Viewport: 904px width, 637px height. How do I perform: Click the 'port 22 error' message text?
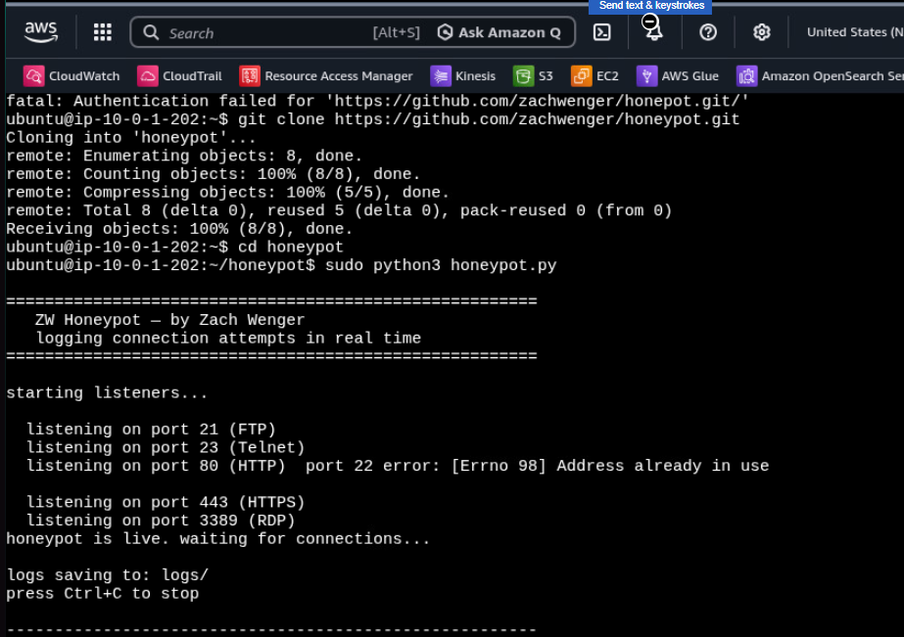tap(537, 466)
